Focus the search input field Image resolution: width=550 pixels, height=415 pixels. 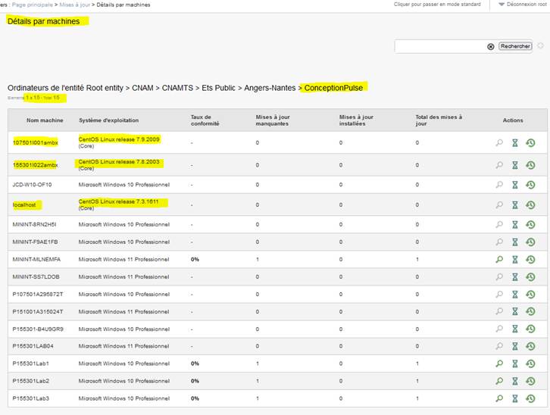pos(439,46)
